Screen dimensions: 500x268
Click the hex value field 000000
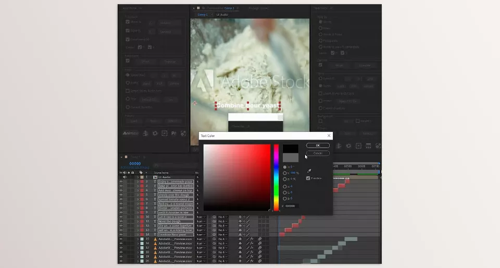(291, 206)
